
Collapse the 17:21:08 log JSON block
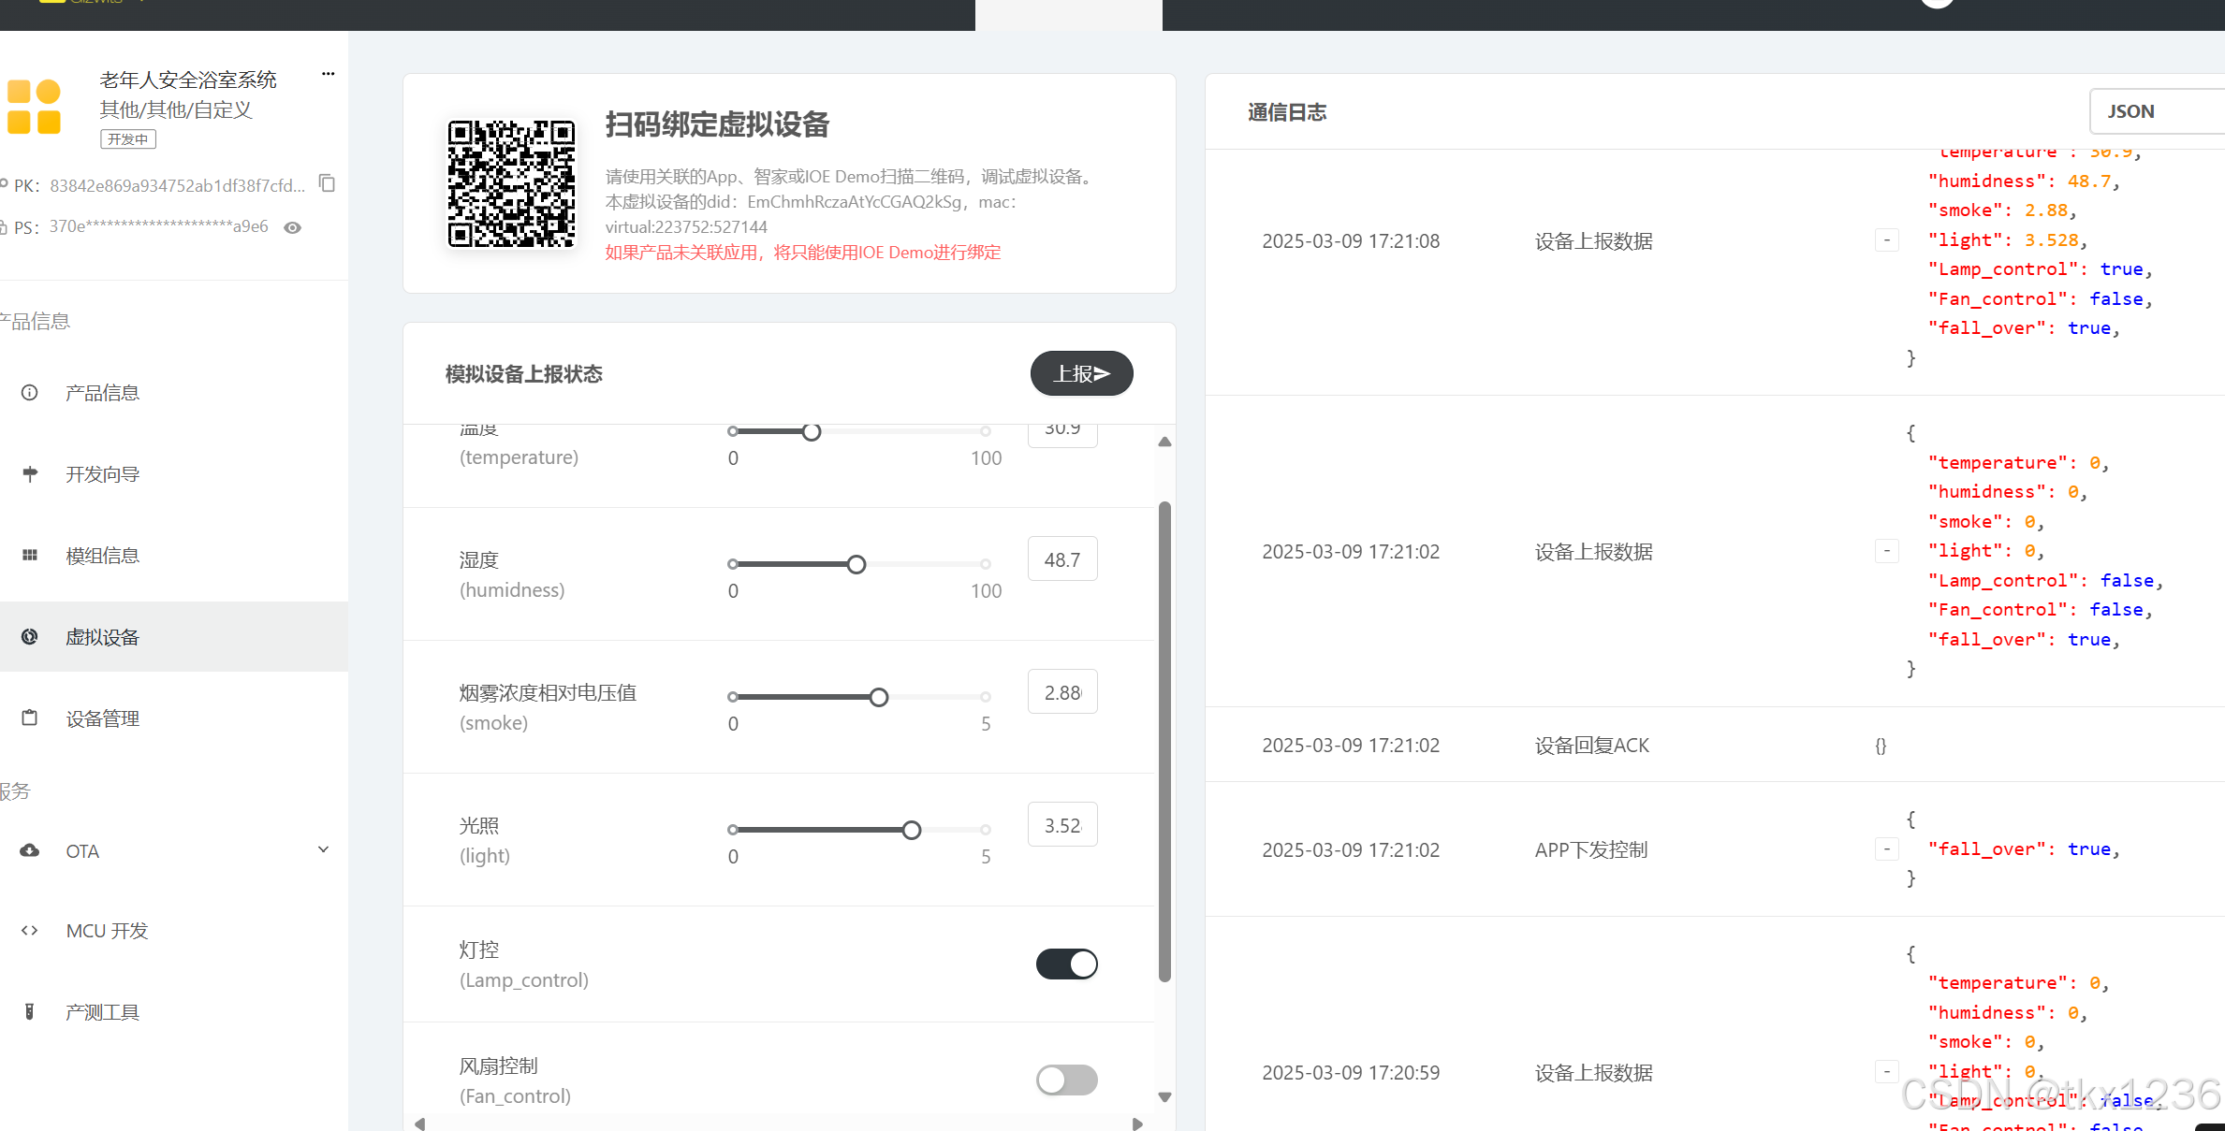click(1887, 240)
